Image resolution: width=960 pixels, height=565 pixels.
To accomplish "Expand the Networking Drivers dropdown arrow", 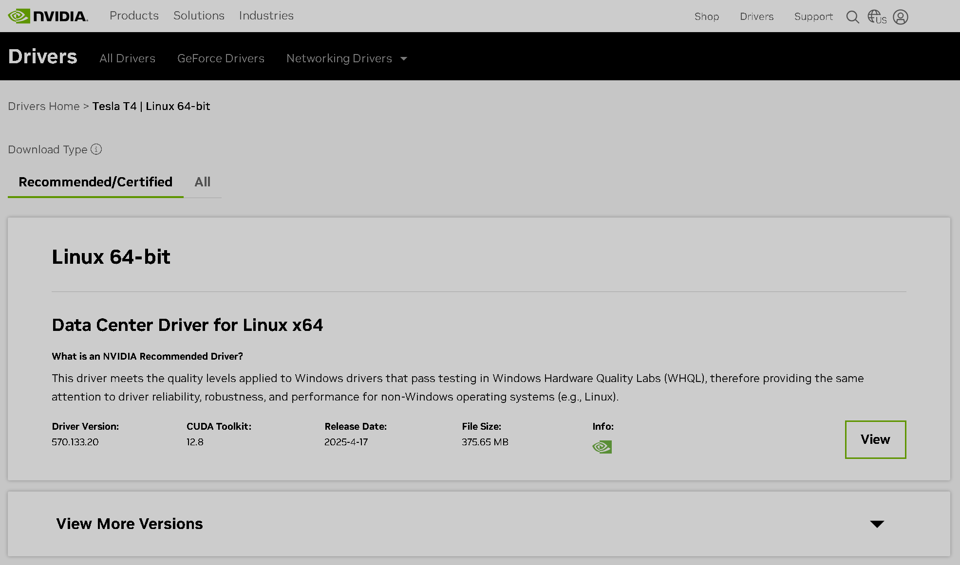I will [403, 59].
